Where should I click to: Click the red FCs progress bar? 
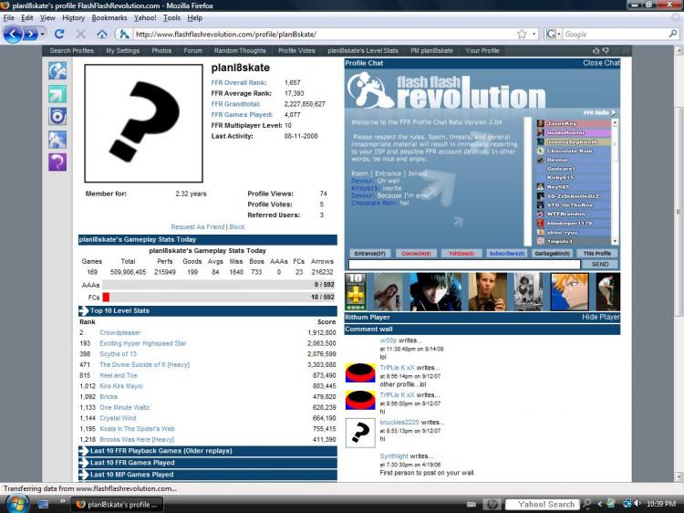tap(106, 298)
